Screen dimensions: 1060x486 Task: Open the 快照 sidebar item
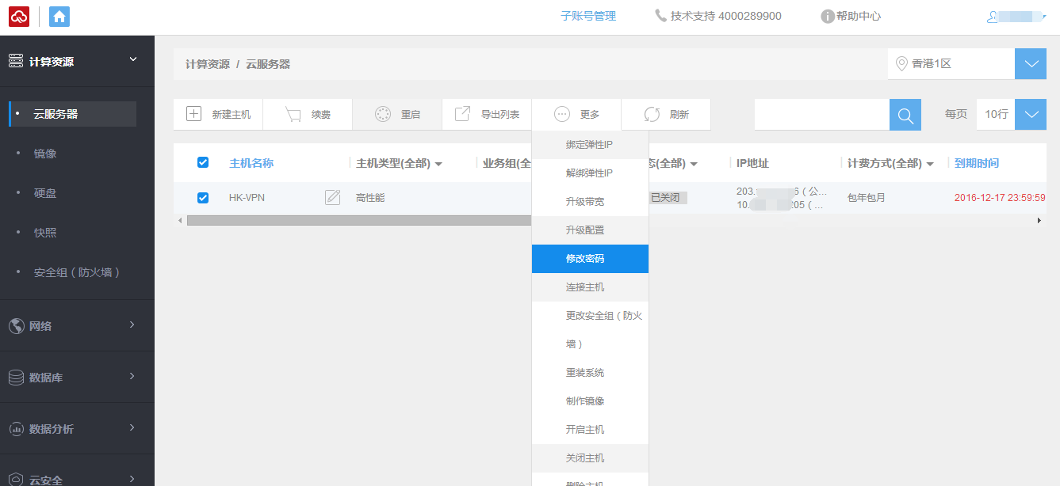[x=45, y=233]
